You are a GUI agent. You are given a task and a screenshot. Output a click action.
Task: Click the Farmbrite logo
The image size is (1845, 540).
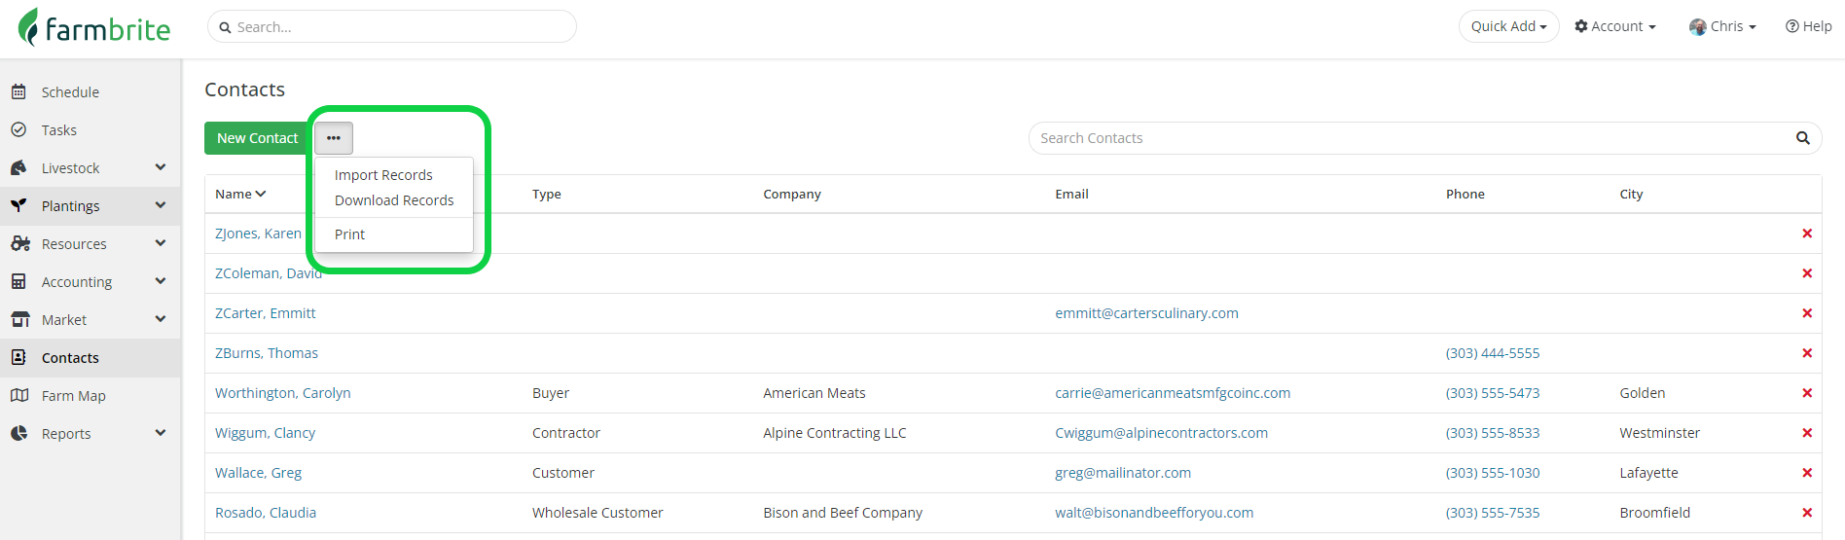[94, 27]
